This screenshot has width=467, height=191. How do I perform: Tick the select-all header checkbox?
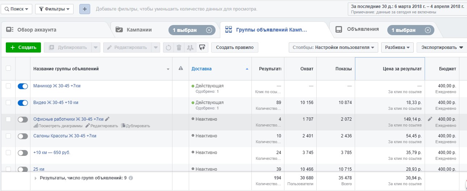point(8,68)
